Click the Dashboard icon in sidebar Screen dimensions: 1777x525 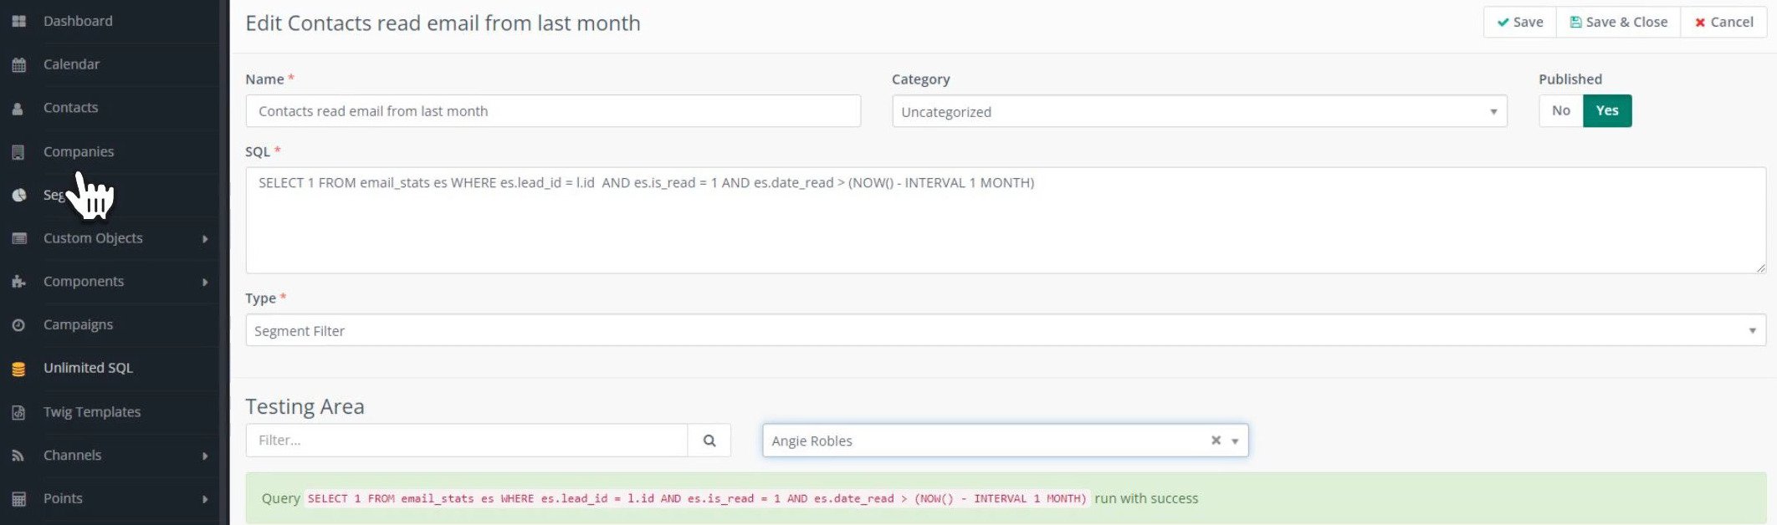pyautogui.click(x=18, y=22)
